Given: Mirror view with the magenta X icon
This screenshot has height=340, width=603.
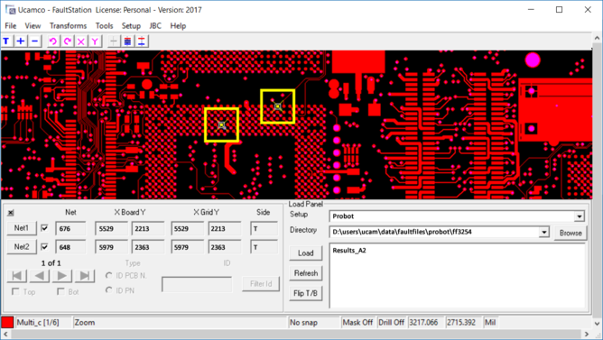Looking at the screenshot, I should coord(81,41).
